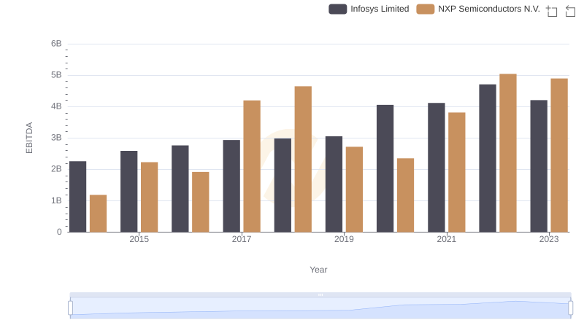Click the area zoom icon in the toolbox
584x336 pixels.
click(x=552, y=11)
